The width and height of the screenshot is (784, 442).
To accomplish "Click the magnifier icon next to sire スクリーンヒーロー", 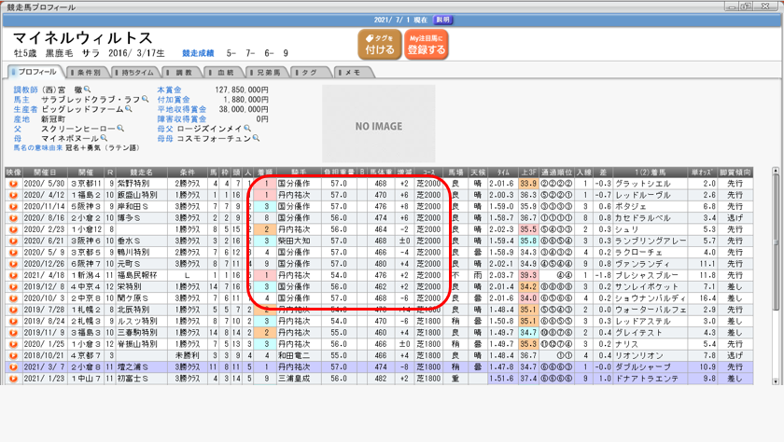I will point(119,129).
